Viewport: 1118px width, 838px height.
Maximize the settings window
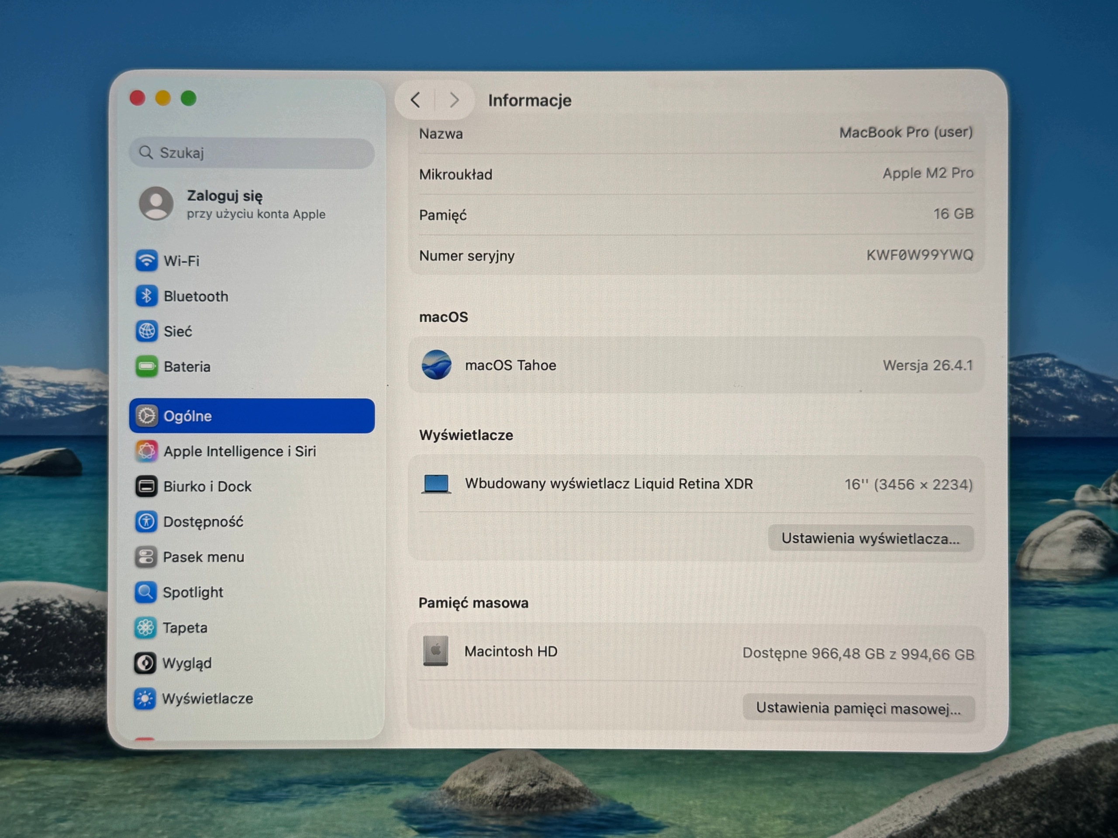pos(189,98)
